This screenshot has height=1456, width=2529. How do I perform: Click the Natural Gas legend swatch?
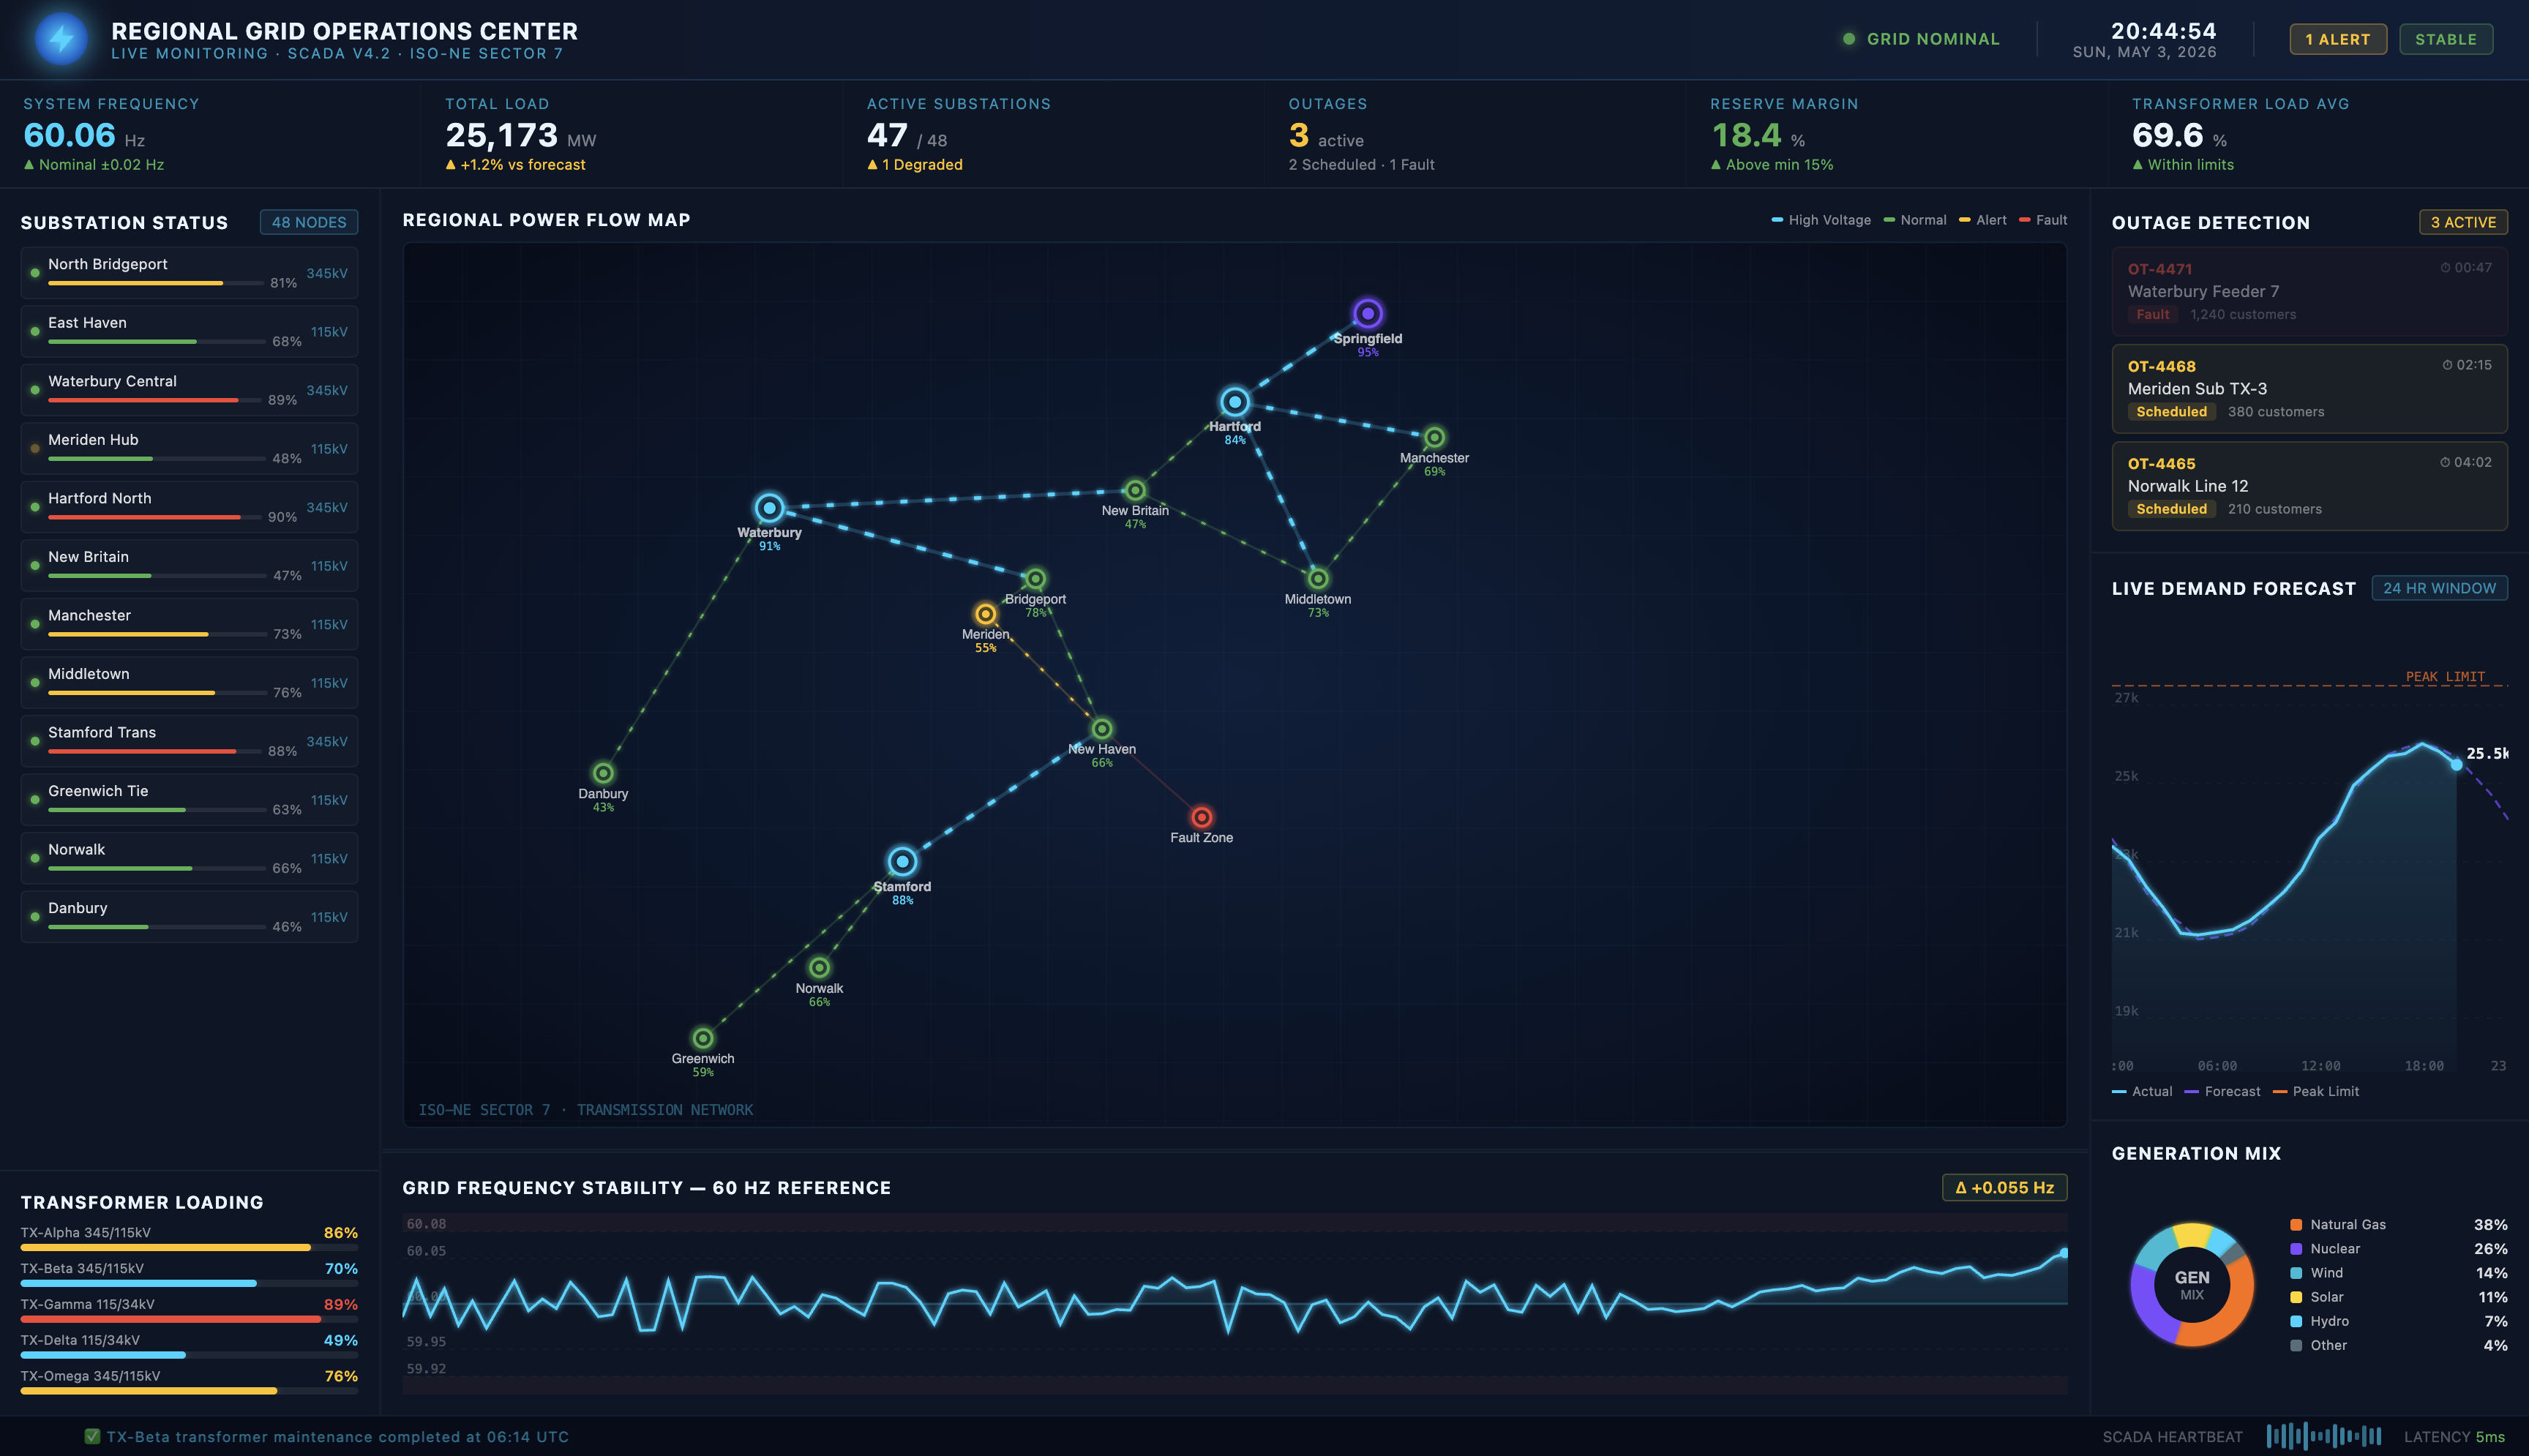point(2296,1224)
